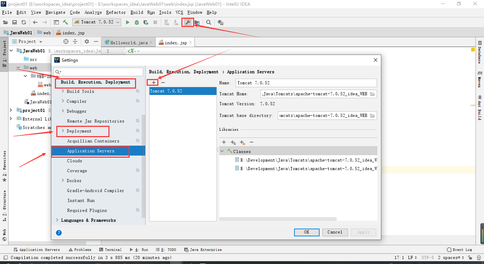The image size is (484, 264).
Task: Open the Ant Build side tool window
Action: click(x=479, y=107)
